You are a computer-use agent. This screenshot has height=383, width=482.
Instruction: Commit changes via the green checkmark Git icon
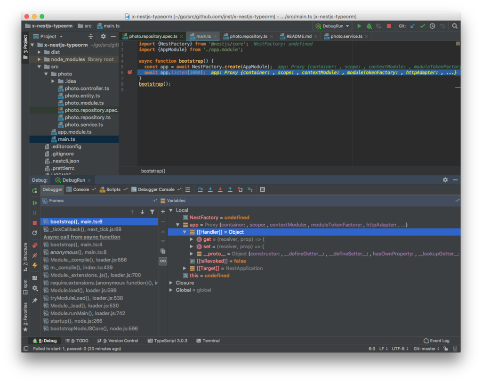(422, 26)
